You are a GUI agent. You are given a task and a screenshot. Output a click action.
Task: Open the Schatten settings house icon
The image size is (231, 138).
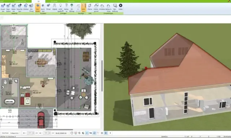click(102, 7)
